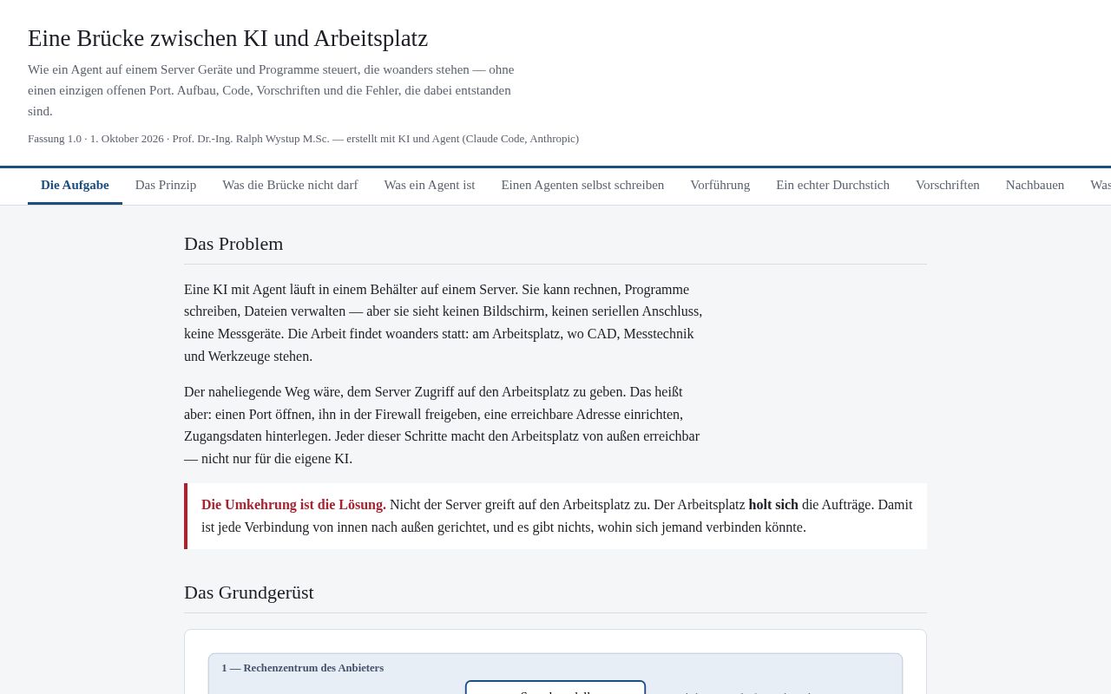Select the 'Vorschriften' tab

click(948, 185)
